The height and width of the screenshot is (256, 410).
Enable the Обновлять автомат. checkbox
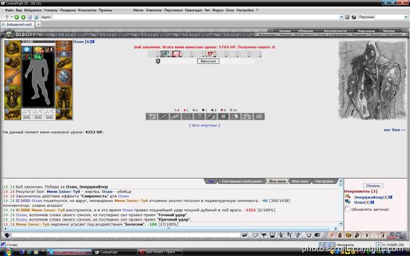347,209
